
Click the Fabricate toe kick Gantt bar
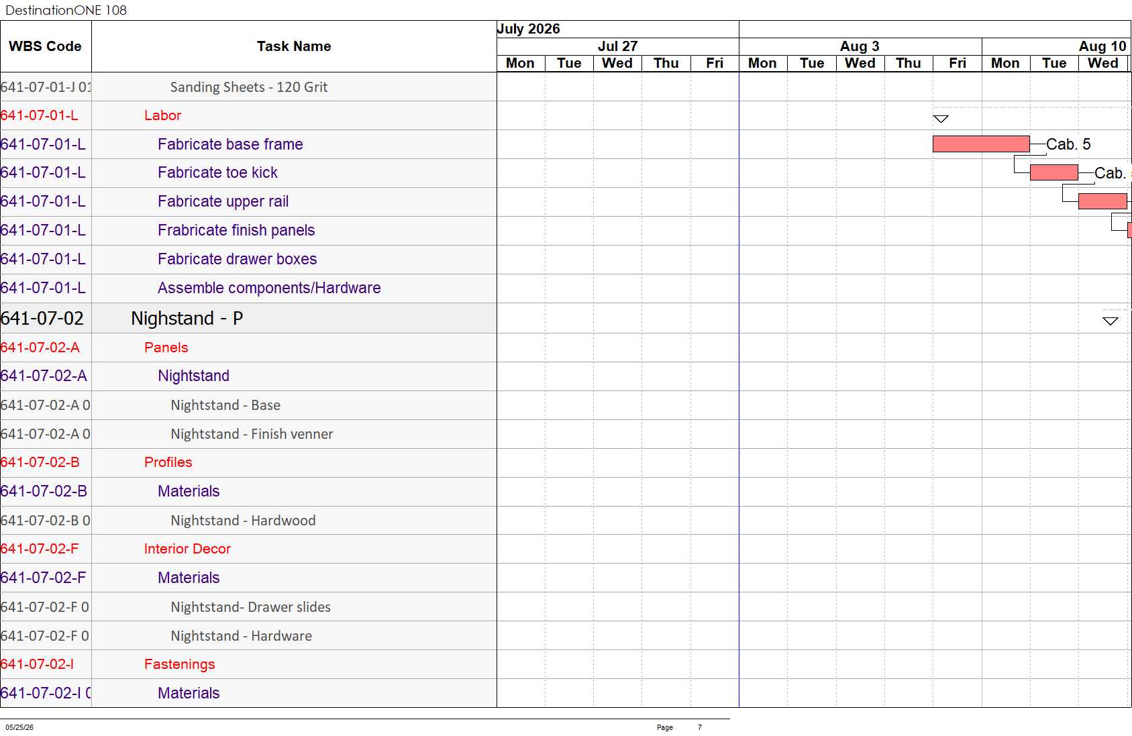[1053, 172]
